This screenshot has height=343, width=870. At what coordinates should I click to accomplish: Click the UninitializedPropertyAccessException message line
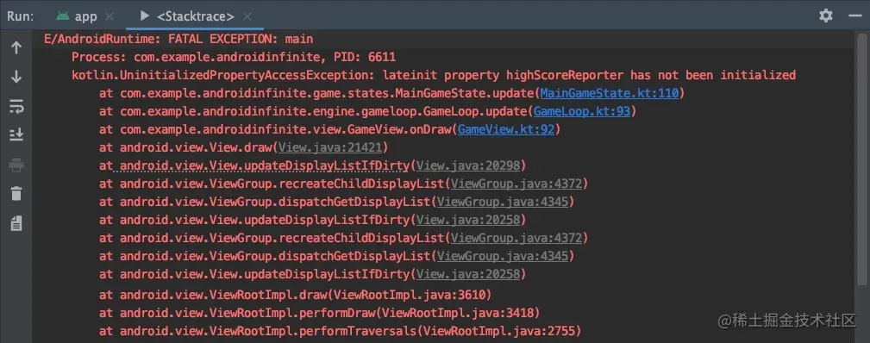[x=434, y=75]
